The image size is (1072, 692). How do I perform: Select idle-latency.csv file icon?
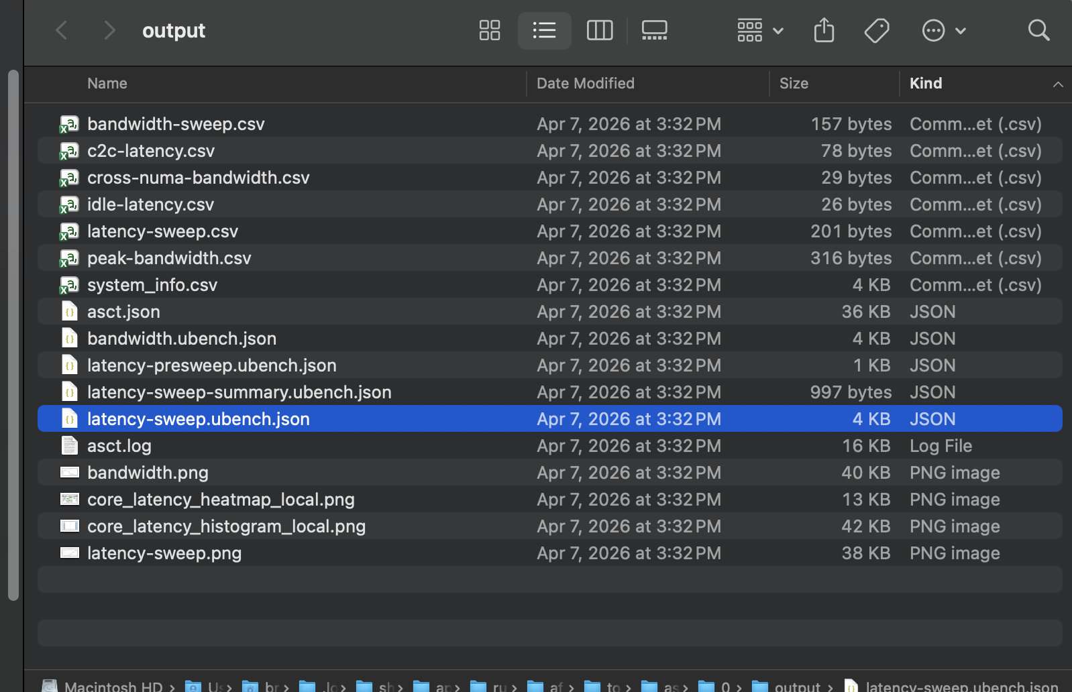point(69,205)
